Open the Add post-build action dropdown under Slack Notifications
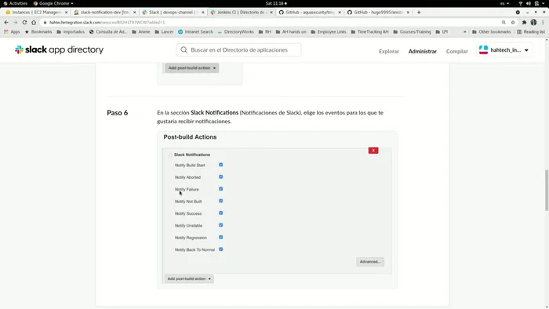 coord(189,279)
